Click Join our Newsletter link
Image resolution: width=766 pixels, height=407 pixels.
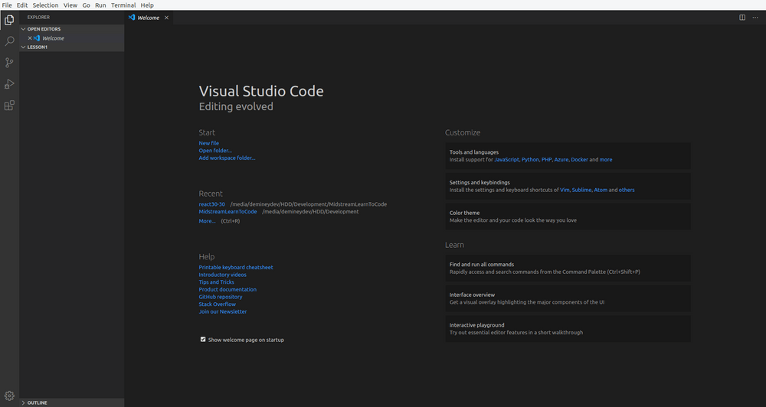click(x=223, y=311)
